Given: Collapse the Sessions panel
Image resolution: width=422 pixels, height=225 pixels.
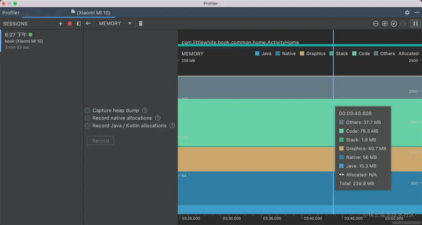Looking at the screenshot, I should tap(79, 23).
